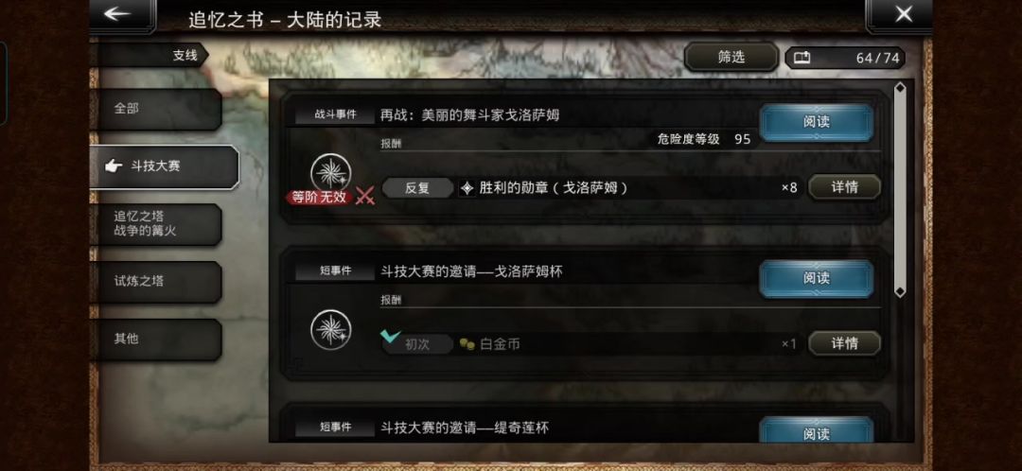This screenshot has width=1022, height=471.
Task: Toggle the 反复 reward tag
Action: click(418, 188)
